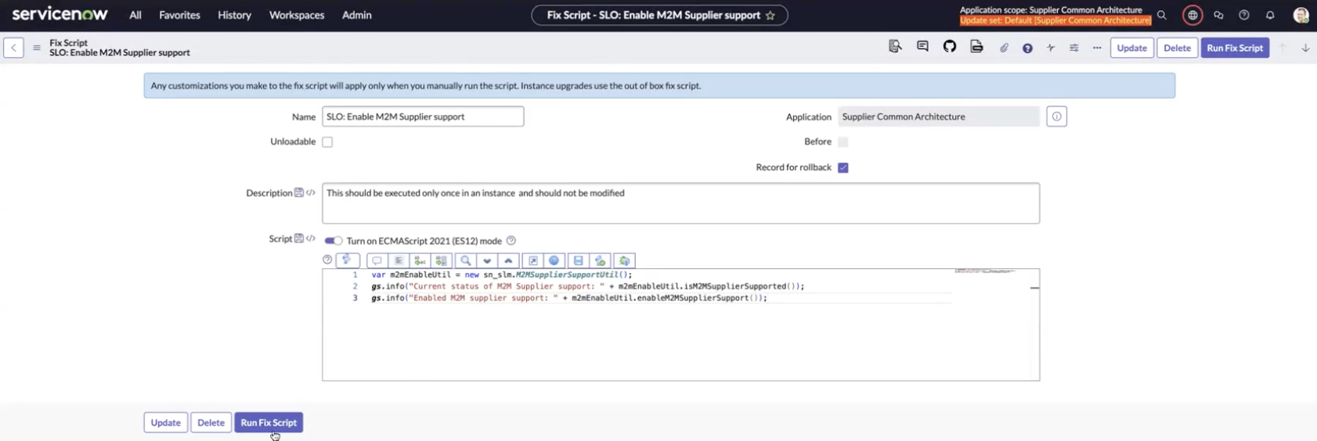Open the form context hamburger menu
The height and width of the screenshot is (441, 1317).
[x=37, y=48]
